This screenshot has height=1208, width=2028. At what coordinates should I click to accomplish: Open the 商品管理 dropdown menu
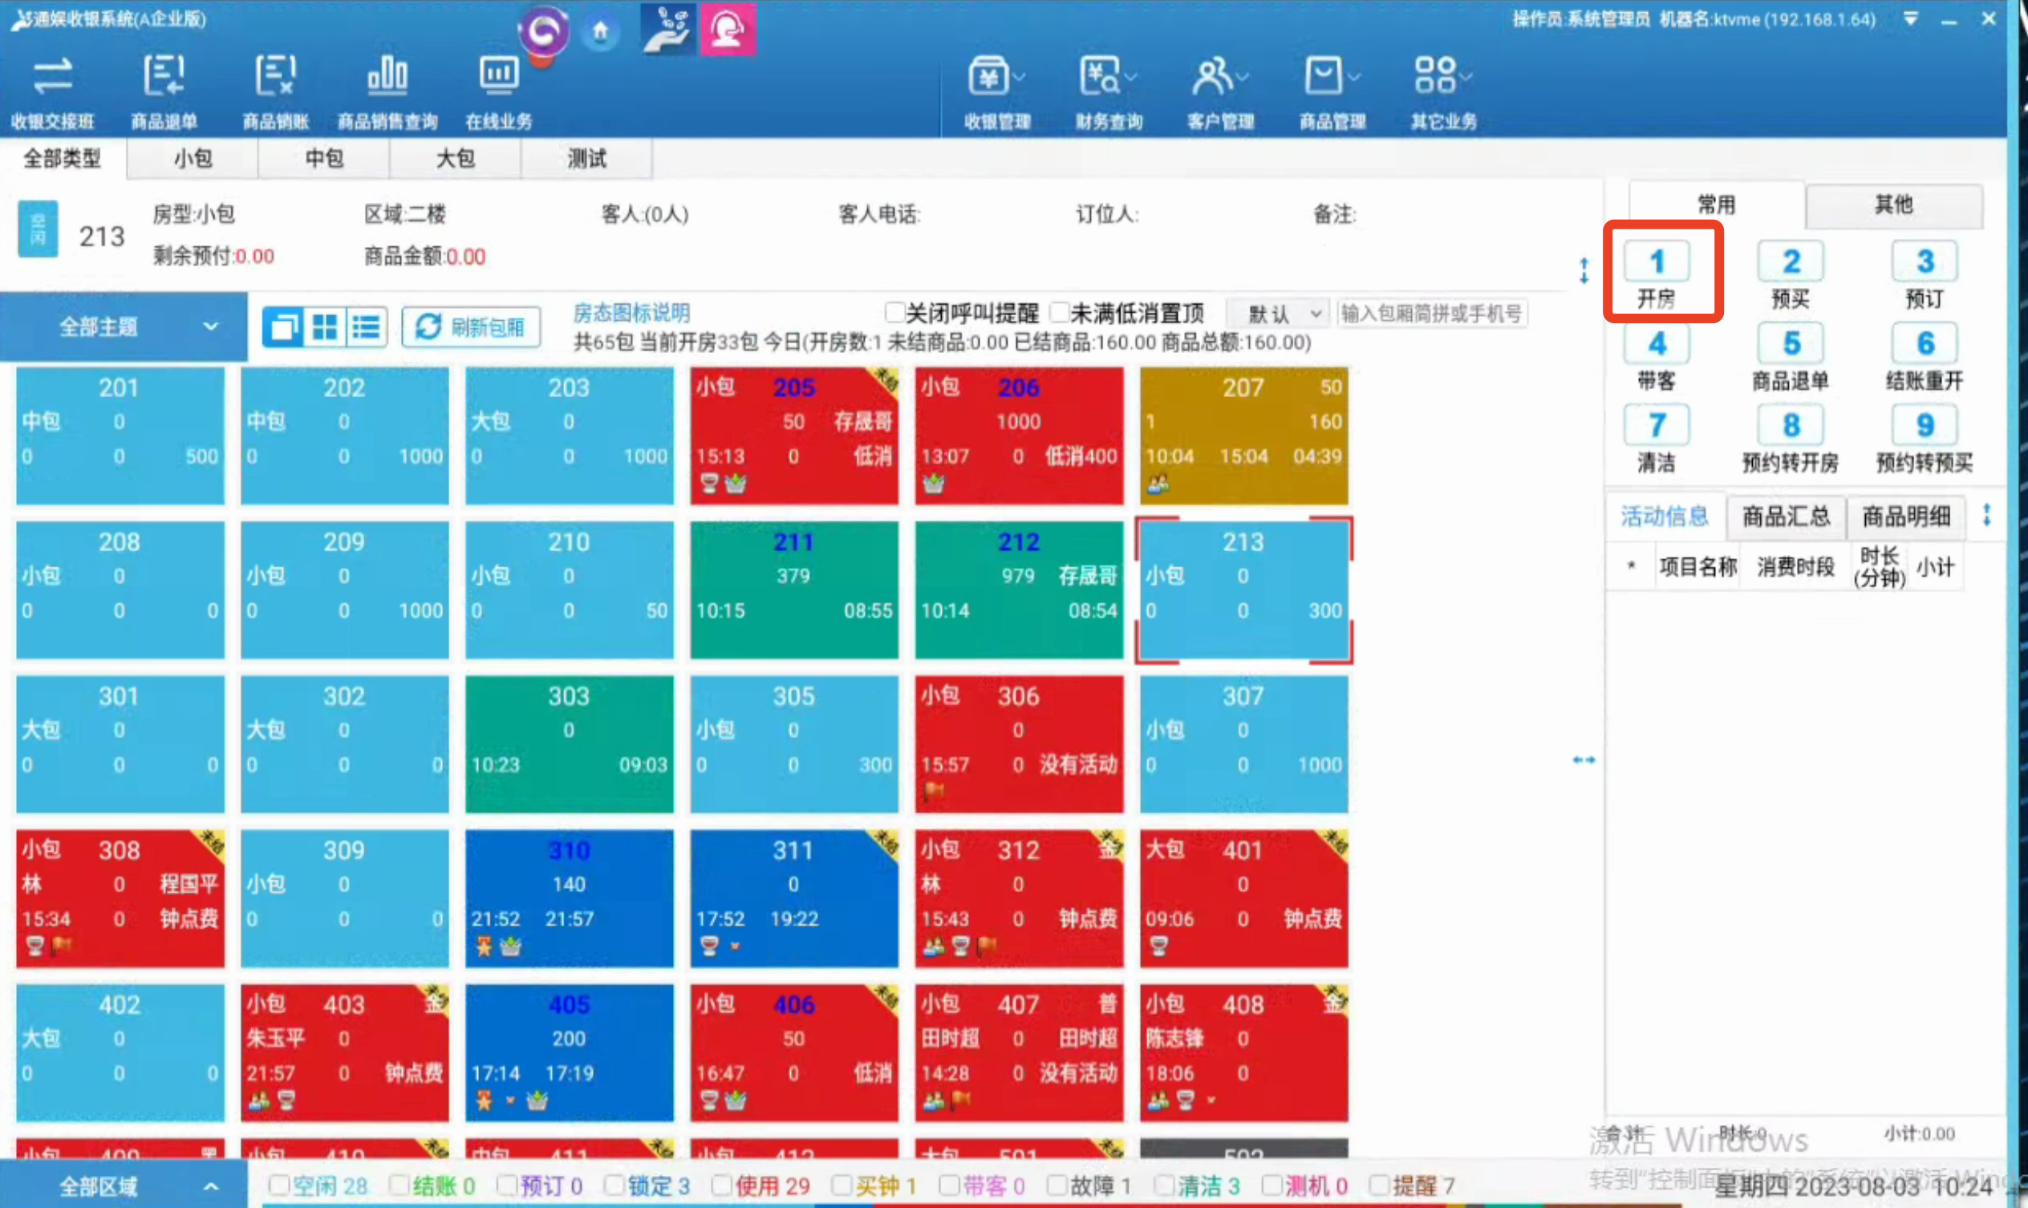pos(1332,91)
